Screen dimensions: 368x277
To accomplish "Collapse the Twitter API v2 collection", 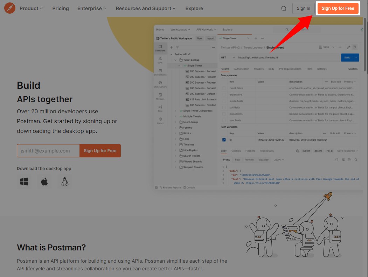I will (x=171, y=54).
